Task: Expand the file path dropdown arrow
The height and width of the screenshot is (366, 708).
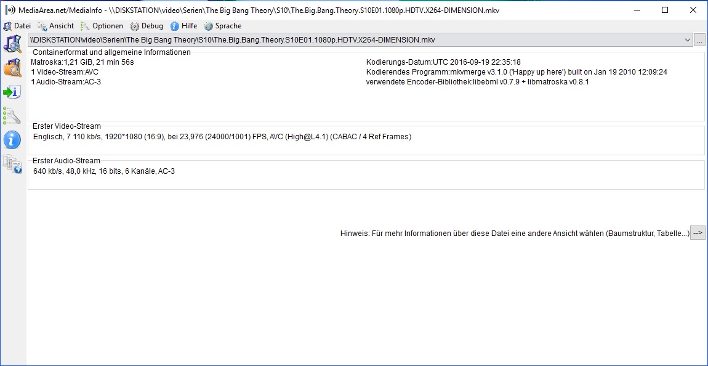Action: [x=687, y=40]
